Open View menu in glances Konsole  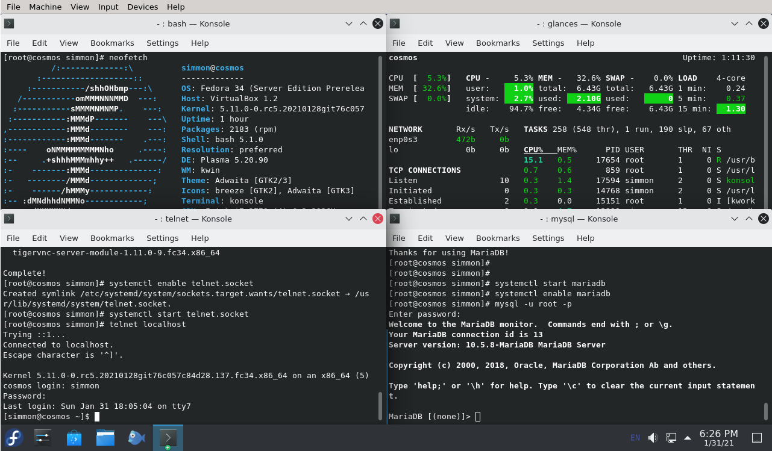click(454, 43)
